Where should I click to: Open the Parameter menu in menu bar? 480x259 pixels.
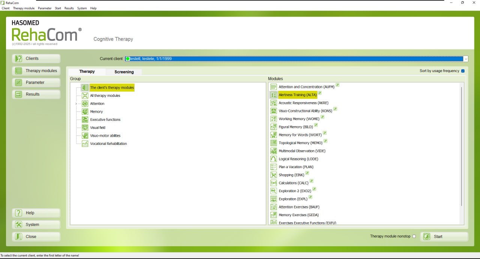(x=45, y=8)
